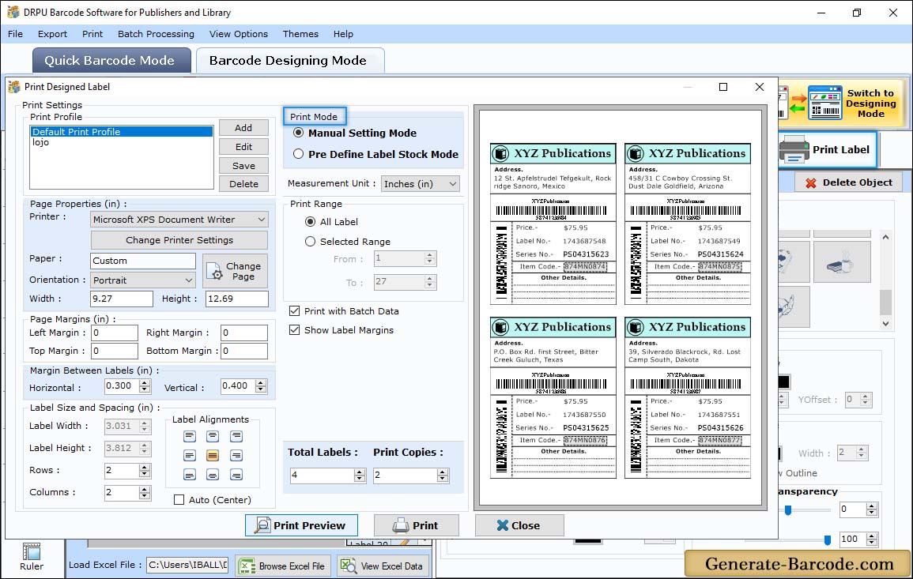913x579 pixels.
Task: Select middle-right label alignment icon
Action: tap(236, 455)
